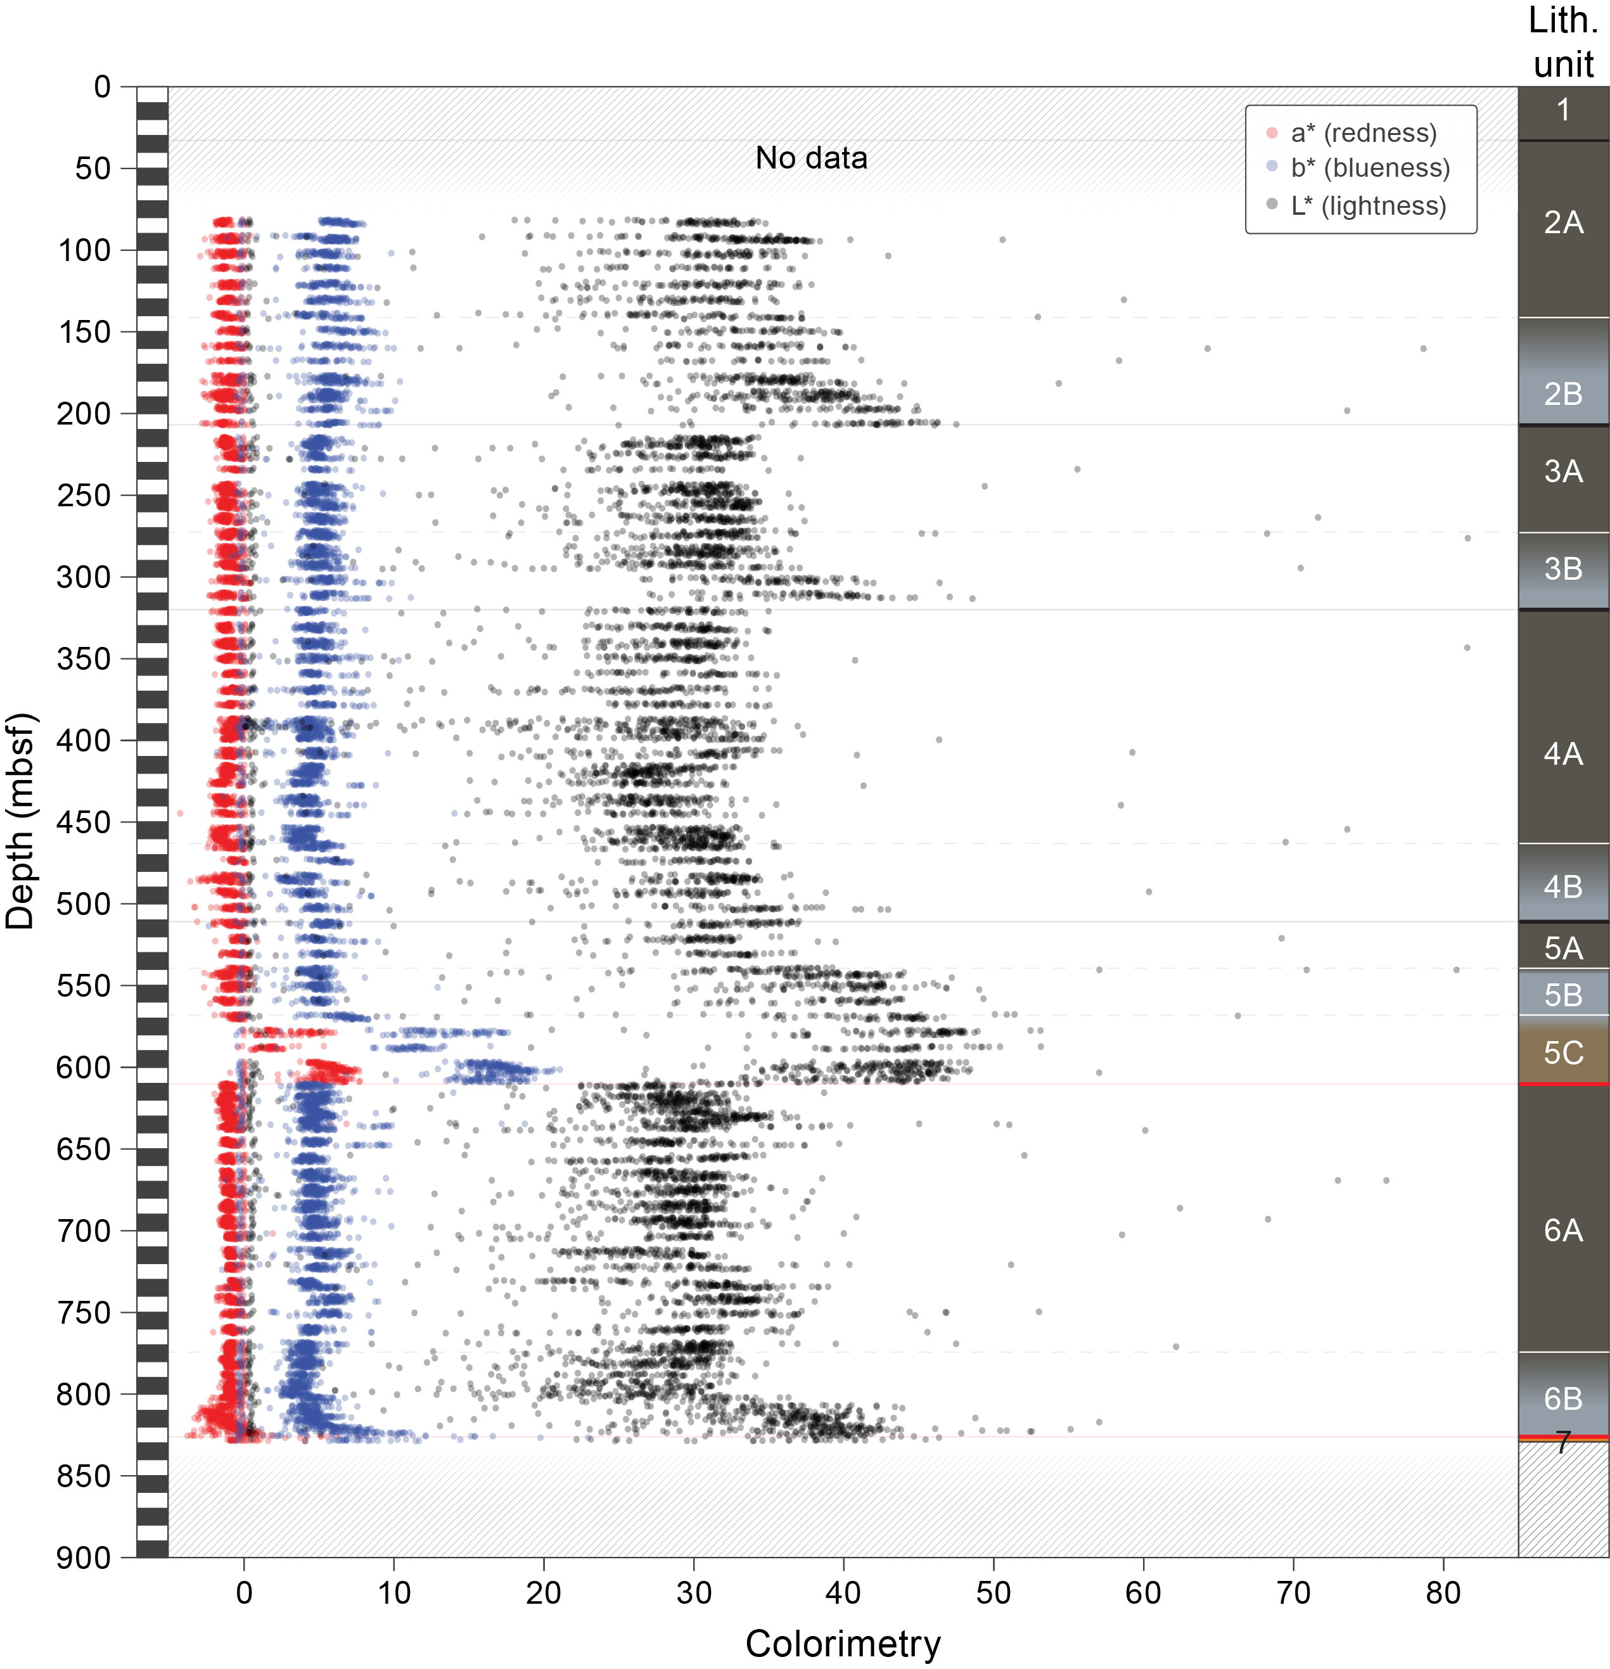Select lithologic unit 5A block
The height and width of the screenshot is (1669, 1610).
point(1563,947)
